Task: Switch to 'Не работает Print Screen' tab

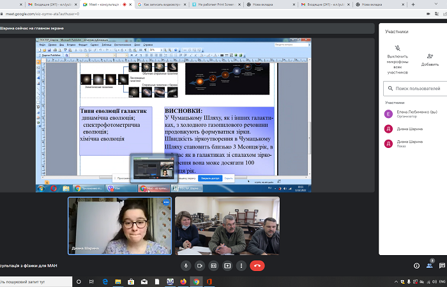Action: 216,4
